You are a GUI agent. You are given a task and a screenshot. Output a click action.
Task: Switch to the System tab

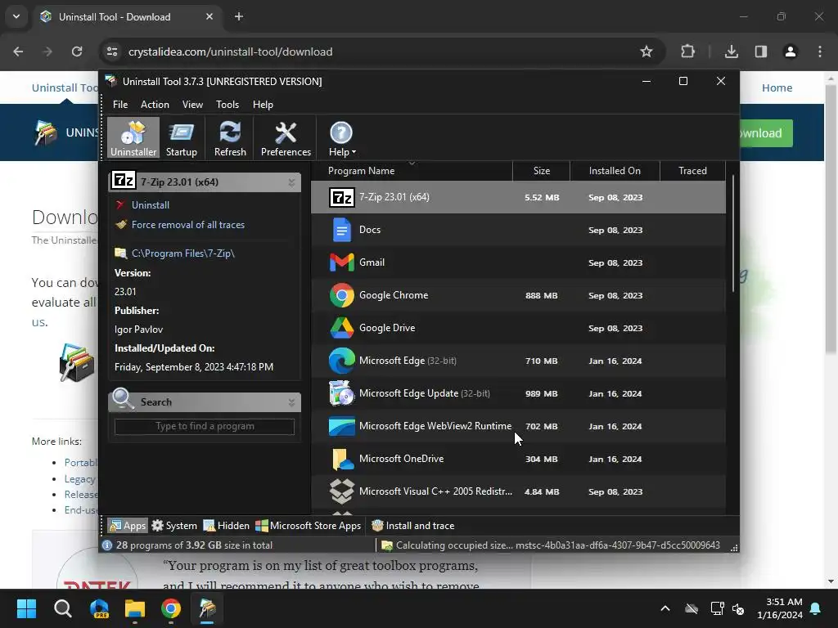click(x=174, y=526)
